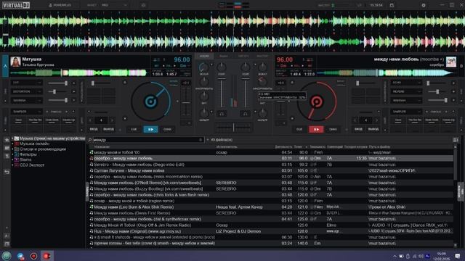465x261 pixels.
Task: Toggle right deck ECHO effect on
Action: pyautogui.click(x=453, y=83)
